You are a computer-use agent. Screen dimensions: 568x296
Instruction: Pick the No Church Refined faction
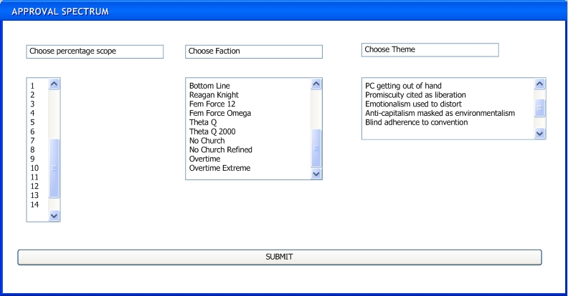click(x=221, y=150)
